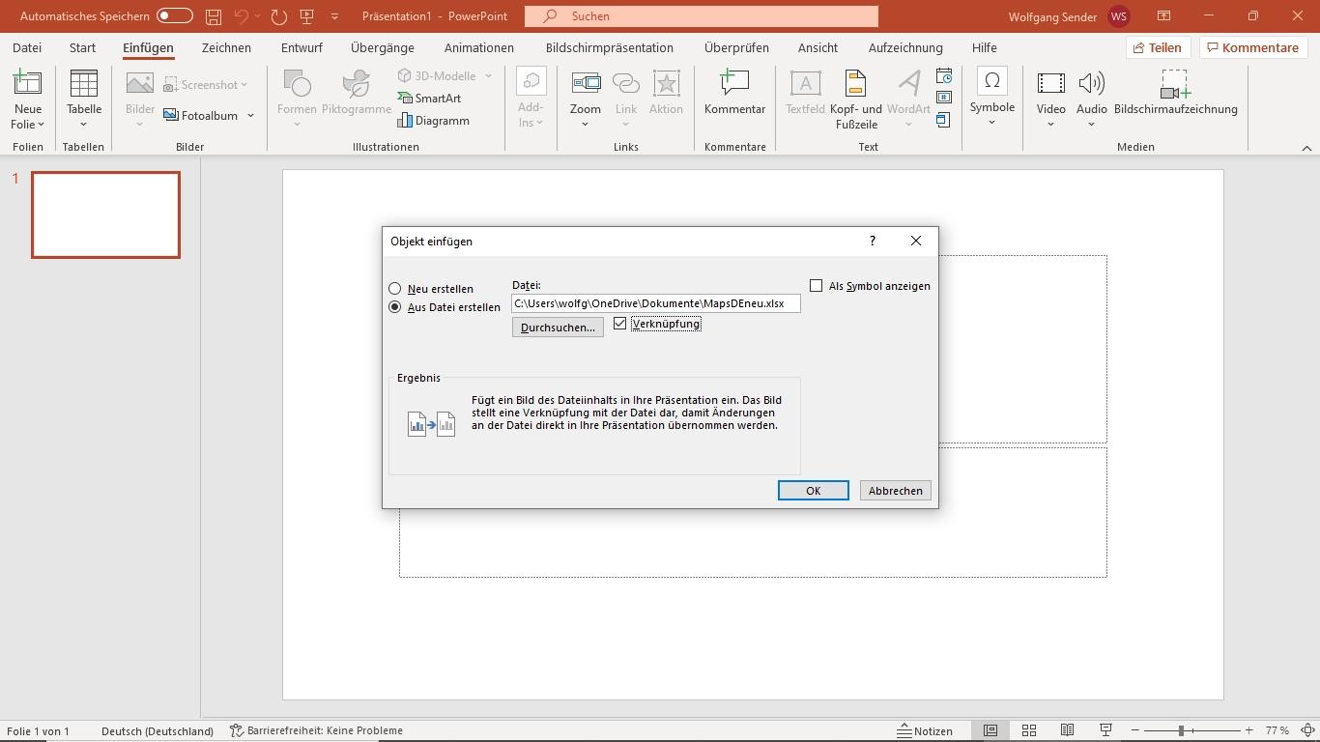The image size is (1320, 742).
Task: Enable Als Symbol anzeigen checkbox
Action: tap(816, 285)
